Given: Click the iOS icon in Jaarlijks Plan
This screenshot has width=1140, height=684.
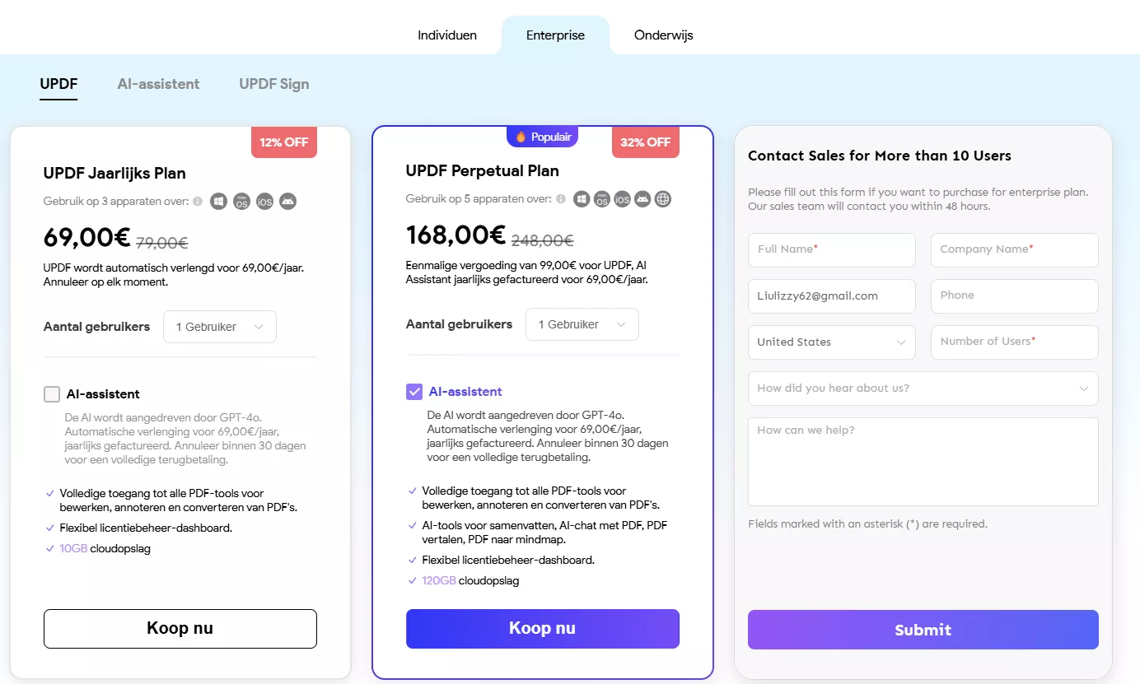Looking at the screenshot, I should [264, 201].
